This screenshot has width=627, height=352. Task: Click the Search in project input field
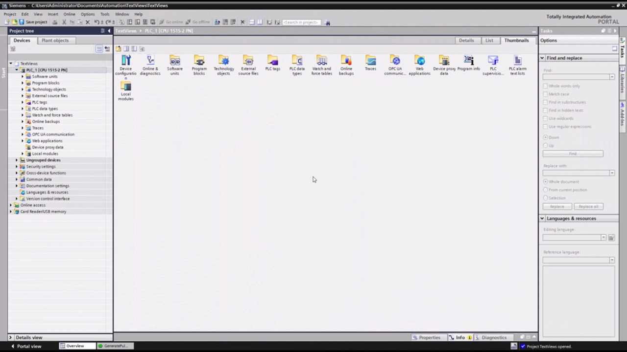(301, 22)
